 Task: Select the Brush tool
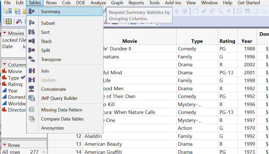(x=204, y=11)
